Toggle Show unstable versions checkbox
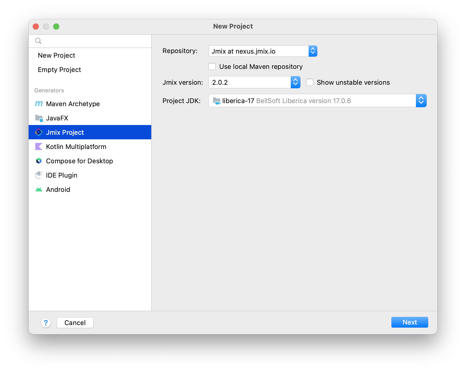The height and width of the screenshot is (372, 466). pos(310,82)
